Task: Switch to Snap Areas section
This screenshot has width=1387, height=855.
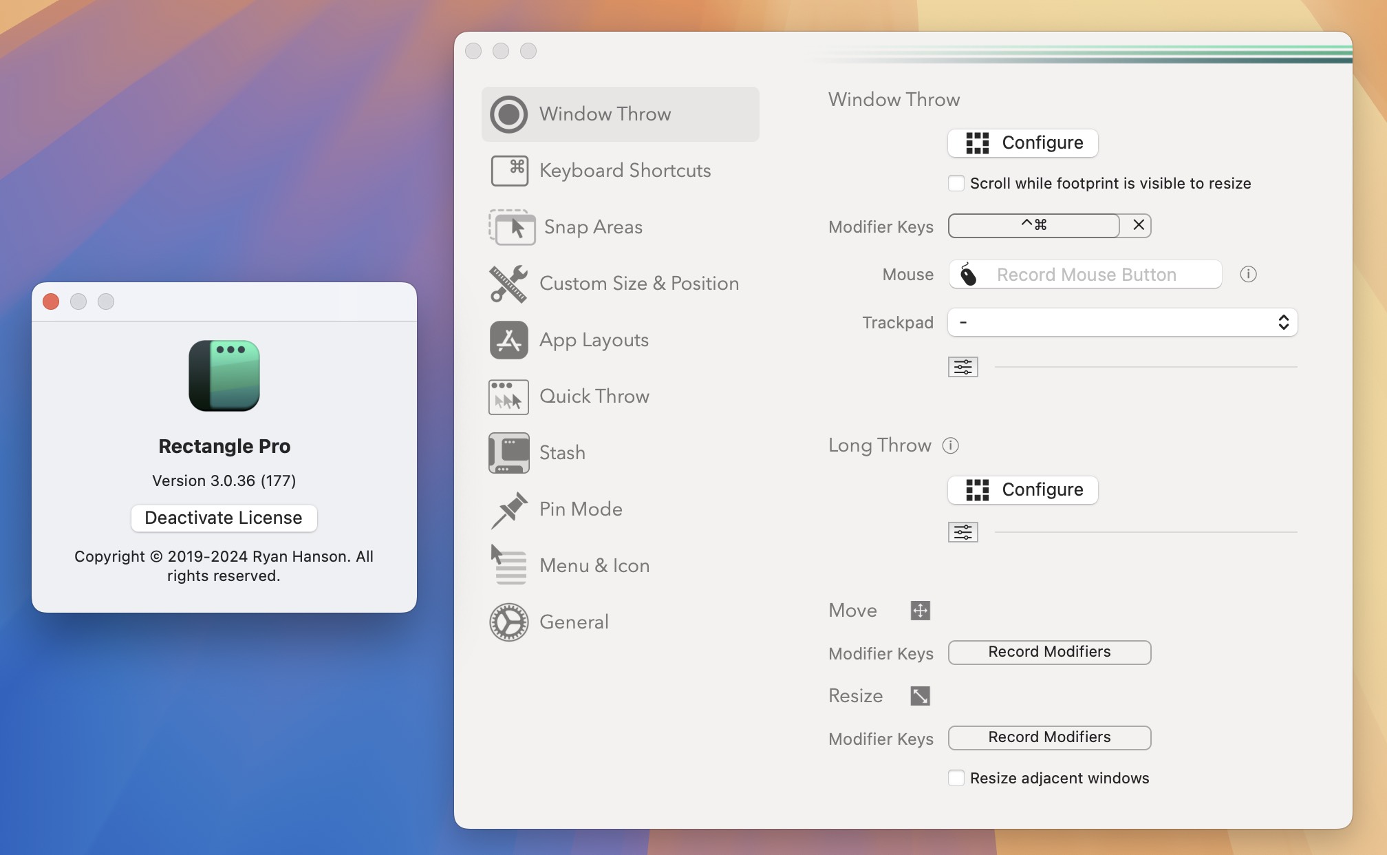Action: tap(621, 227)
